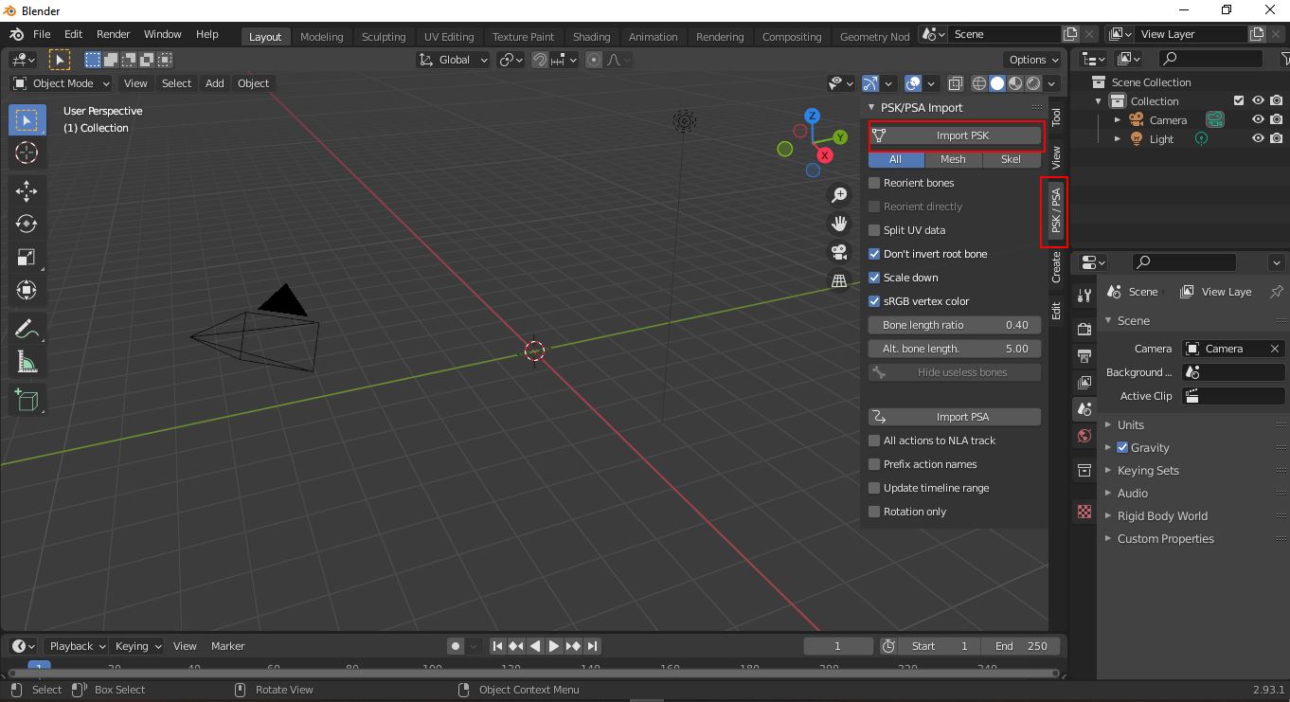Hide Camera in viewport via eye icon
The width and height of the screenshot is (1290, 702).
click(x=1258, y=120)
